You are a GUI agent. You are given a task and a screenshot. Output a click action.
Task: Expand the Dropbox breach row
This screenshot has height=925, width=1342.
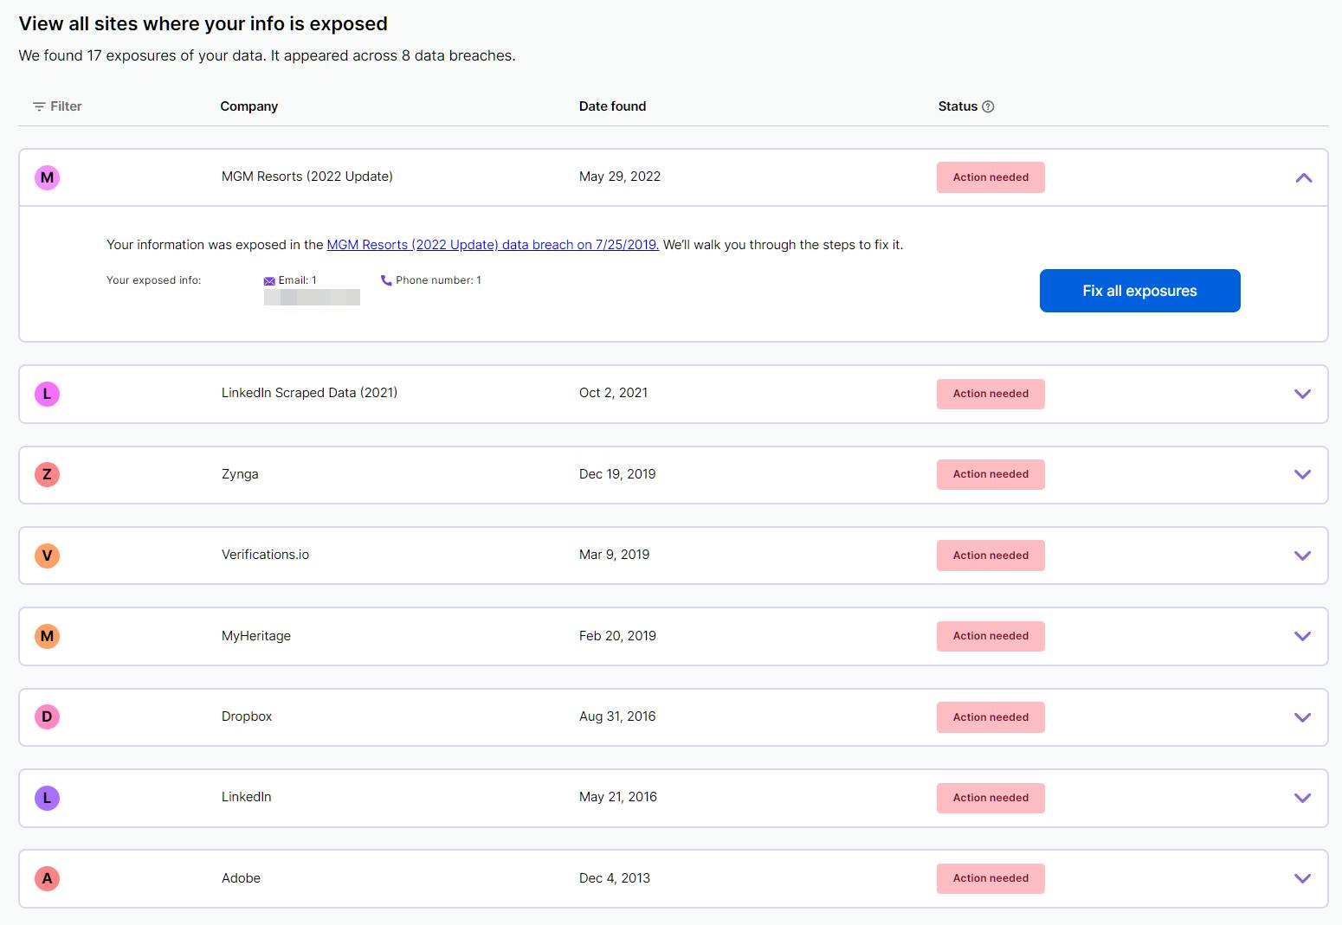1302,717
